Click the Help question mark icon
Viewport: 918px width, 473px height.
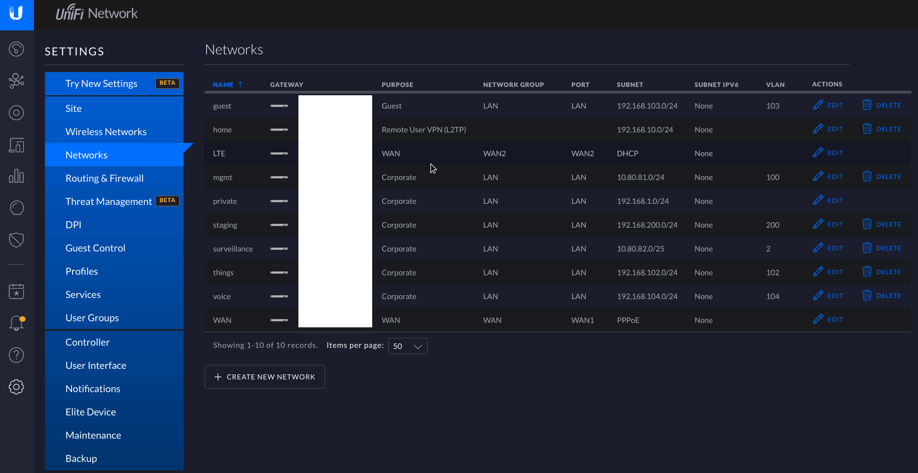(x=17, y=355)
